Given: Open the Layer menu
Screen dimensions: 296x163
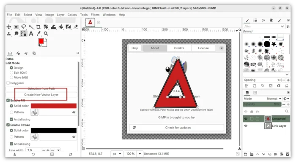Looking at the screenshot, I should point(60,15).
